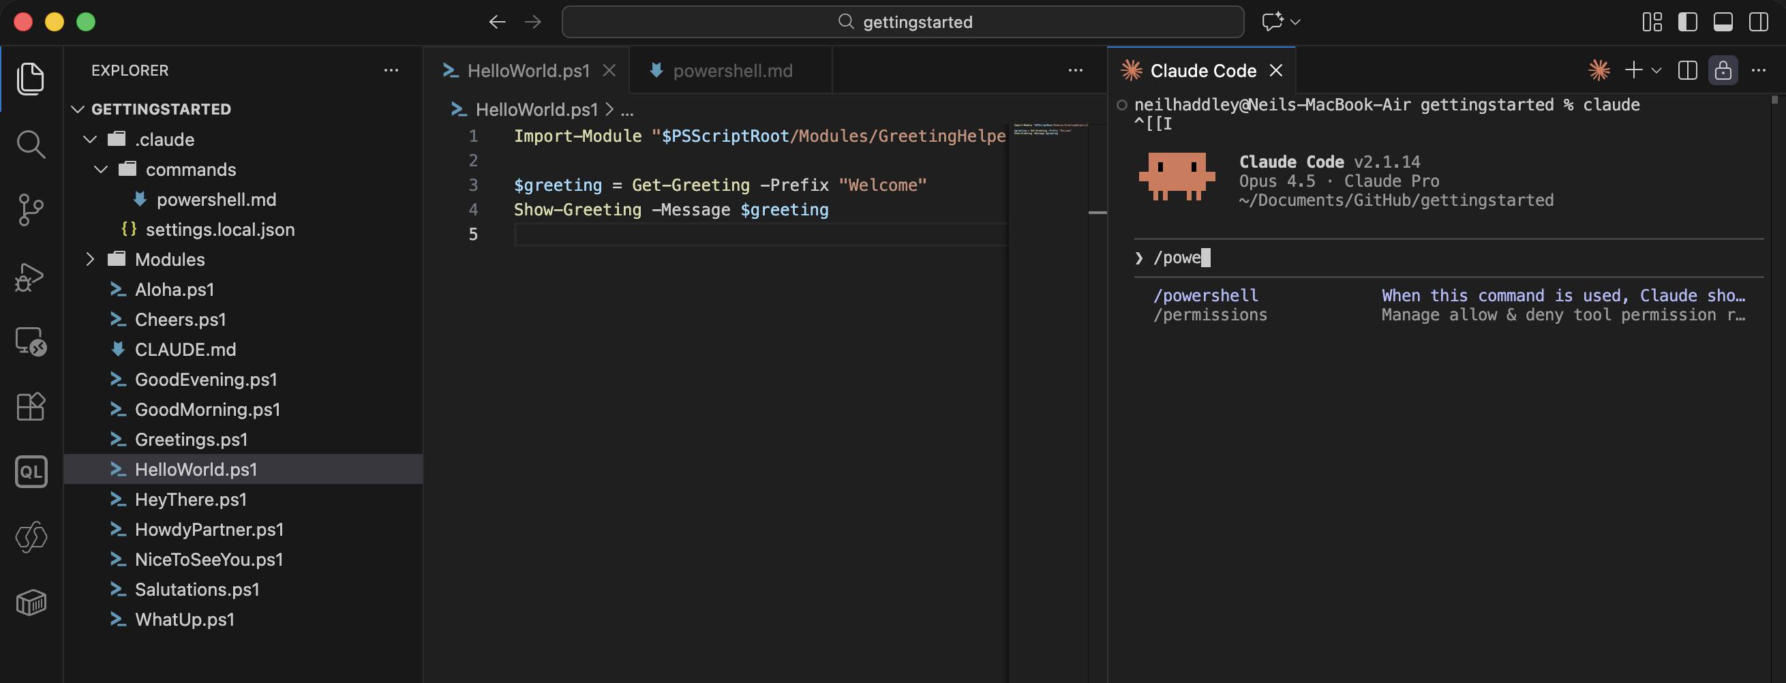Start a new Claude Code session with plus icon
This screenshot has height=683, width=1786.
[1633, 70]
